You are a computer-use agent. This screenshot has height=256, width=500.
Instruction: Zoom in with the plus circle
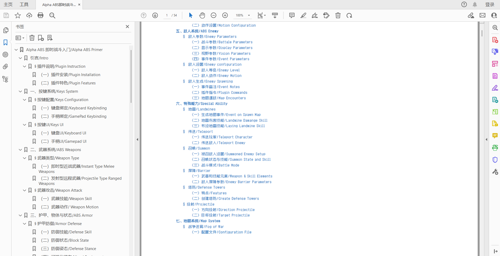click(x=225, y=15)
